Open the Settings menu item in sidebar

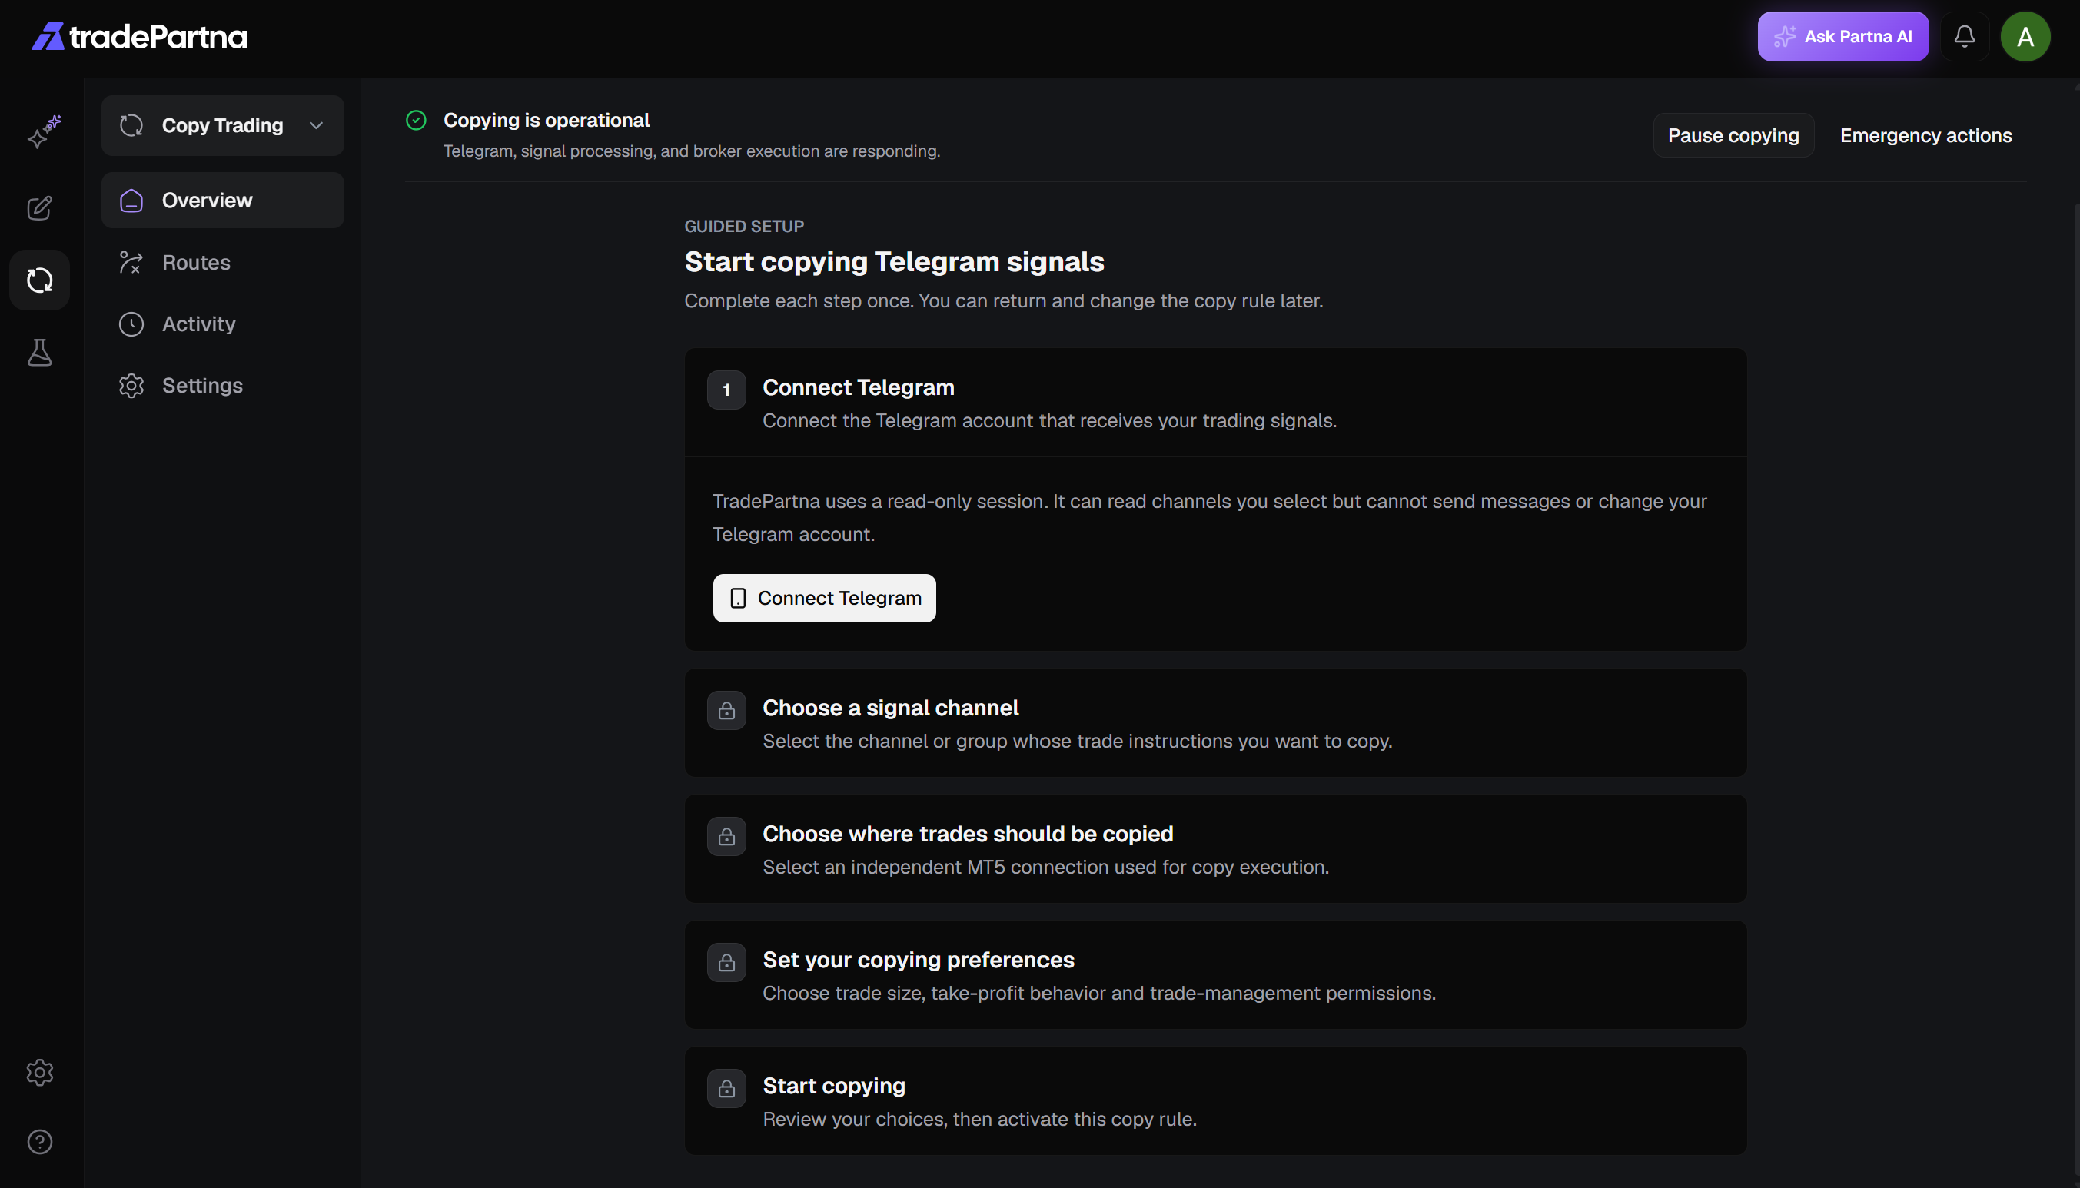coord(223,385)
